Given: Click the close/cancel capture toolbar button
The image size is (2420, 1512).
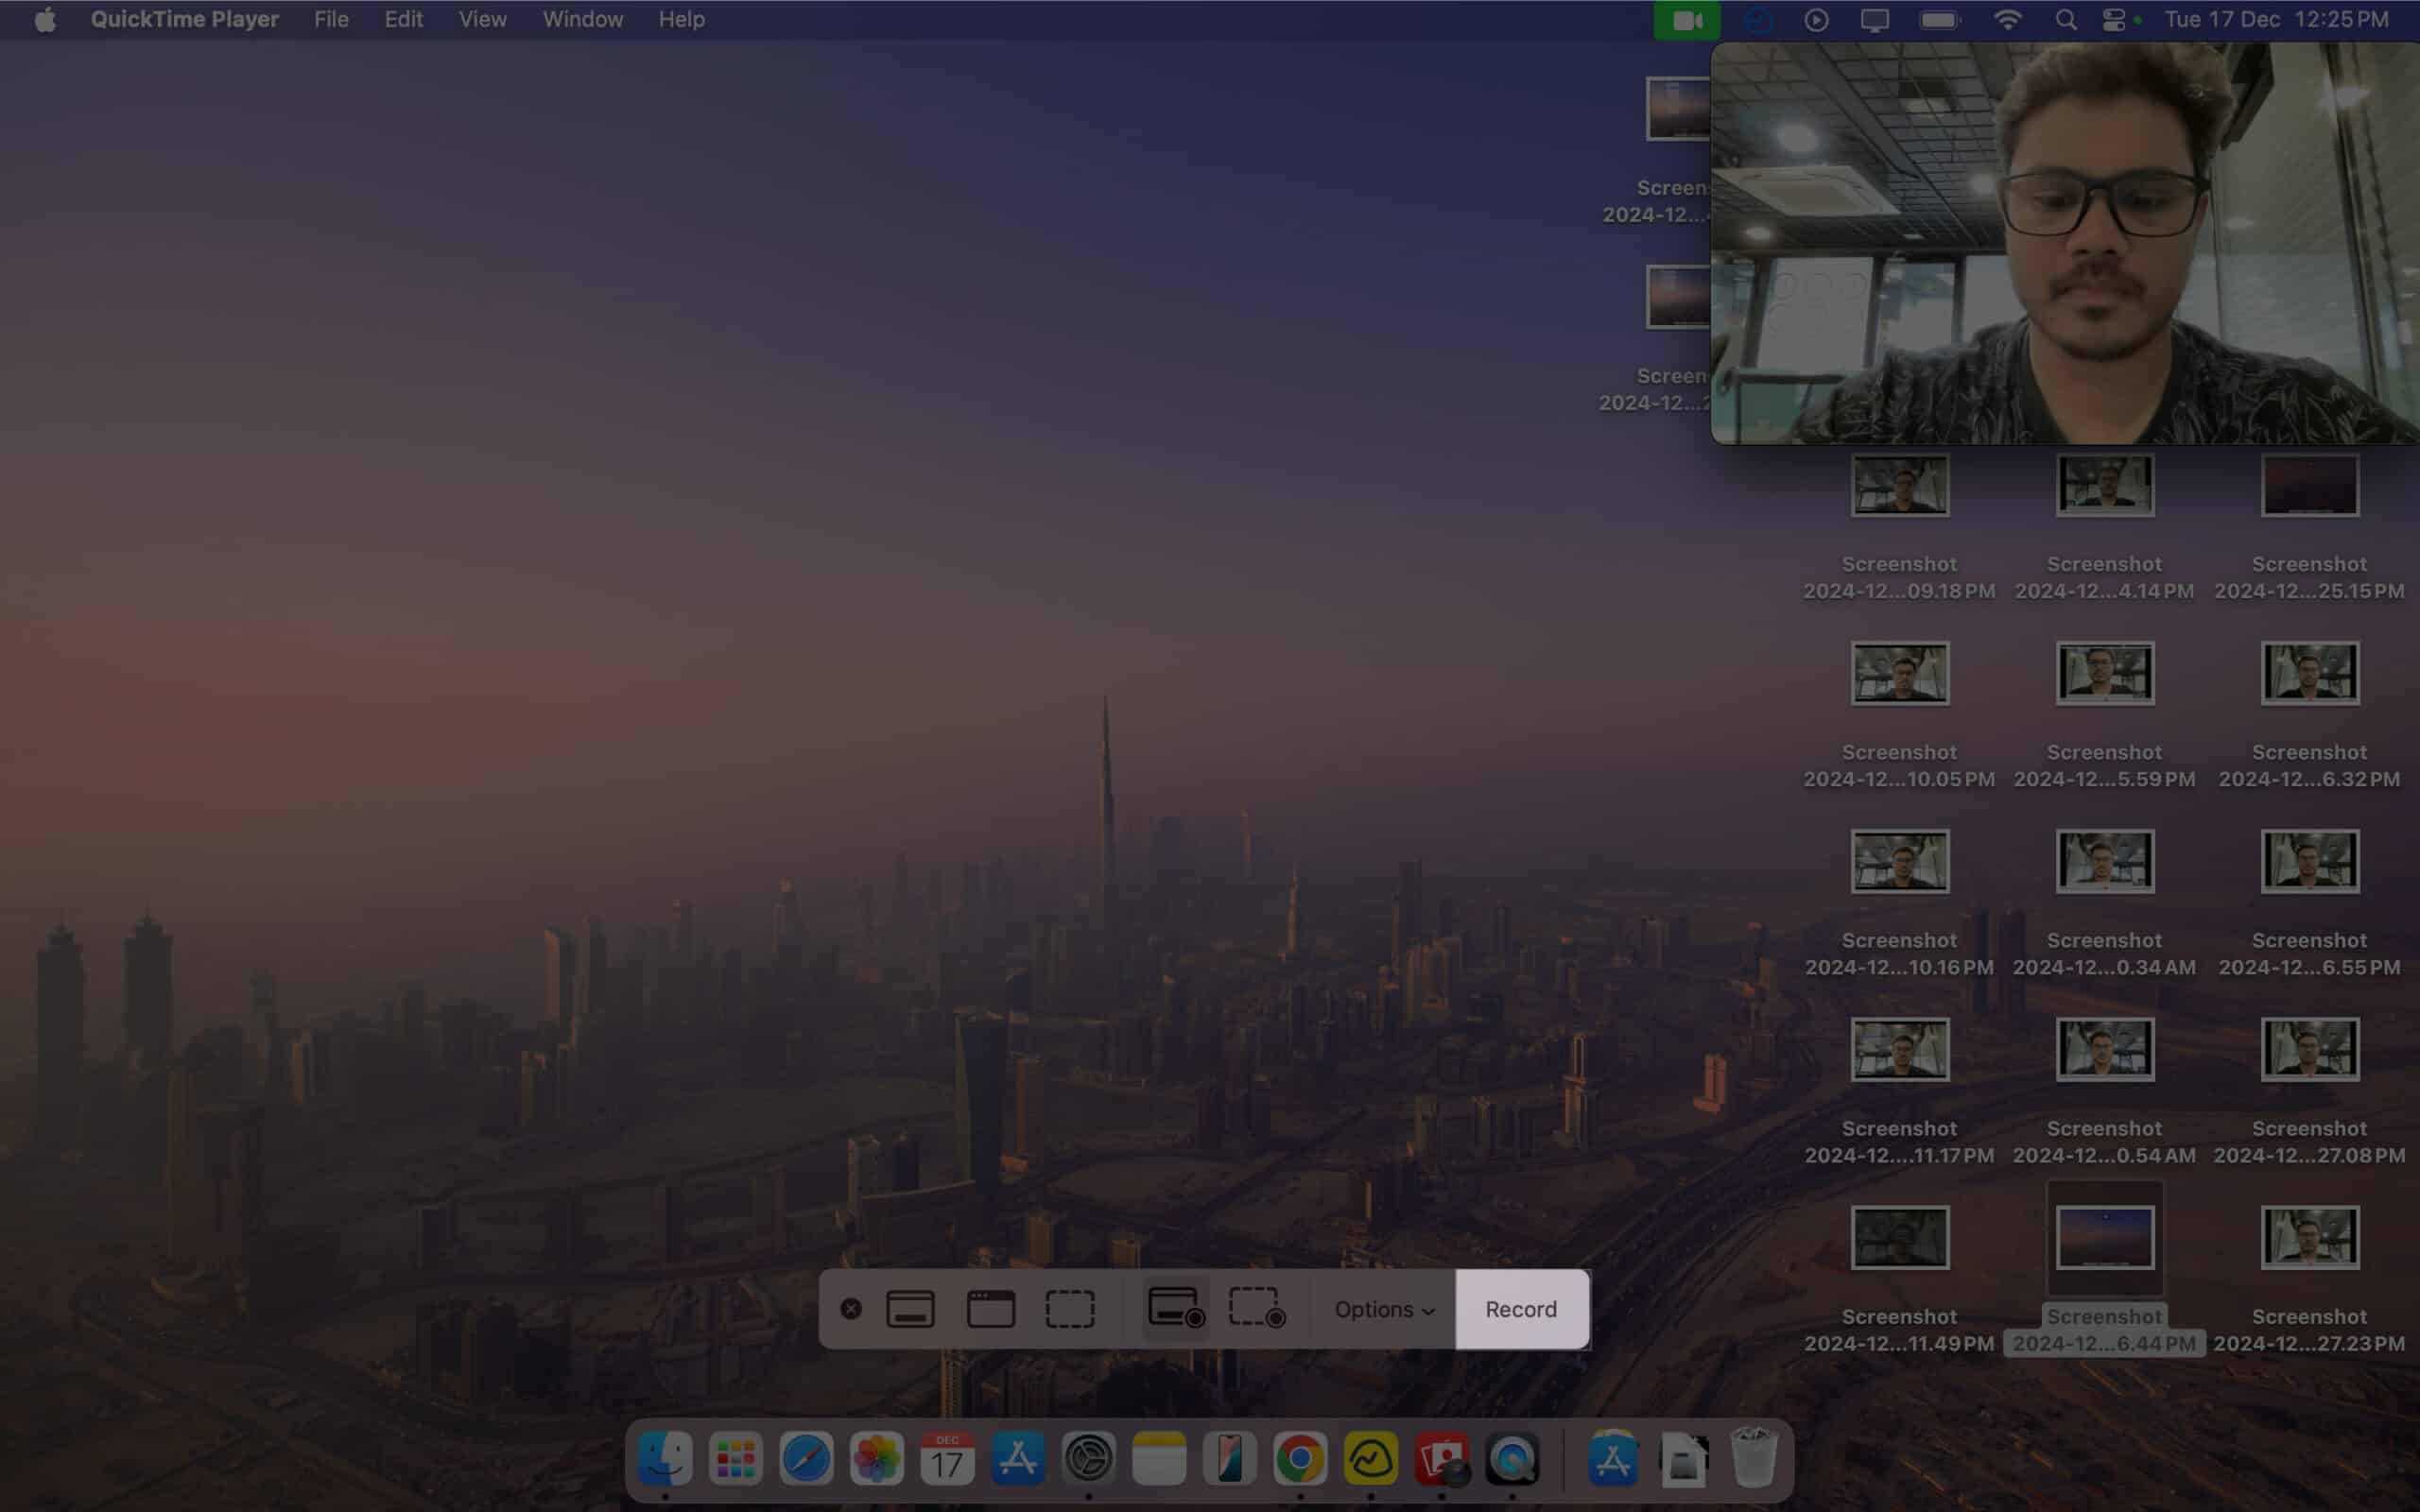Looking at the screenshot, I should click(849, 1308).
